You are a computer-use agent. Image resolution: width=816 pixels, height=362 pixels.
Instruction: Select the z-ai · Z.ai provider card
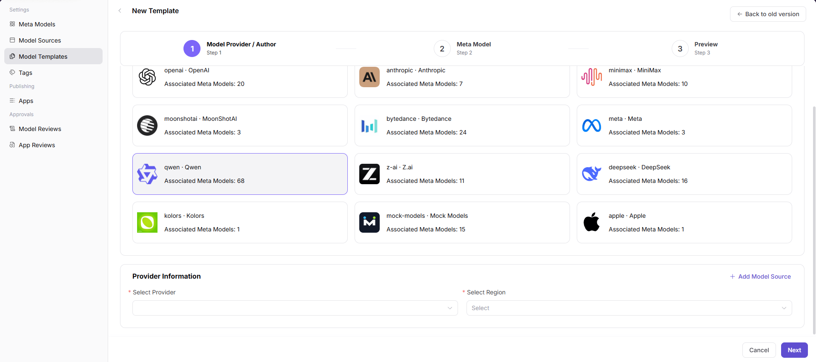coord(462,174)
